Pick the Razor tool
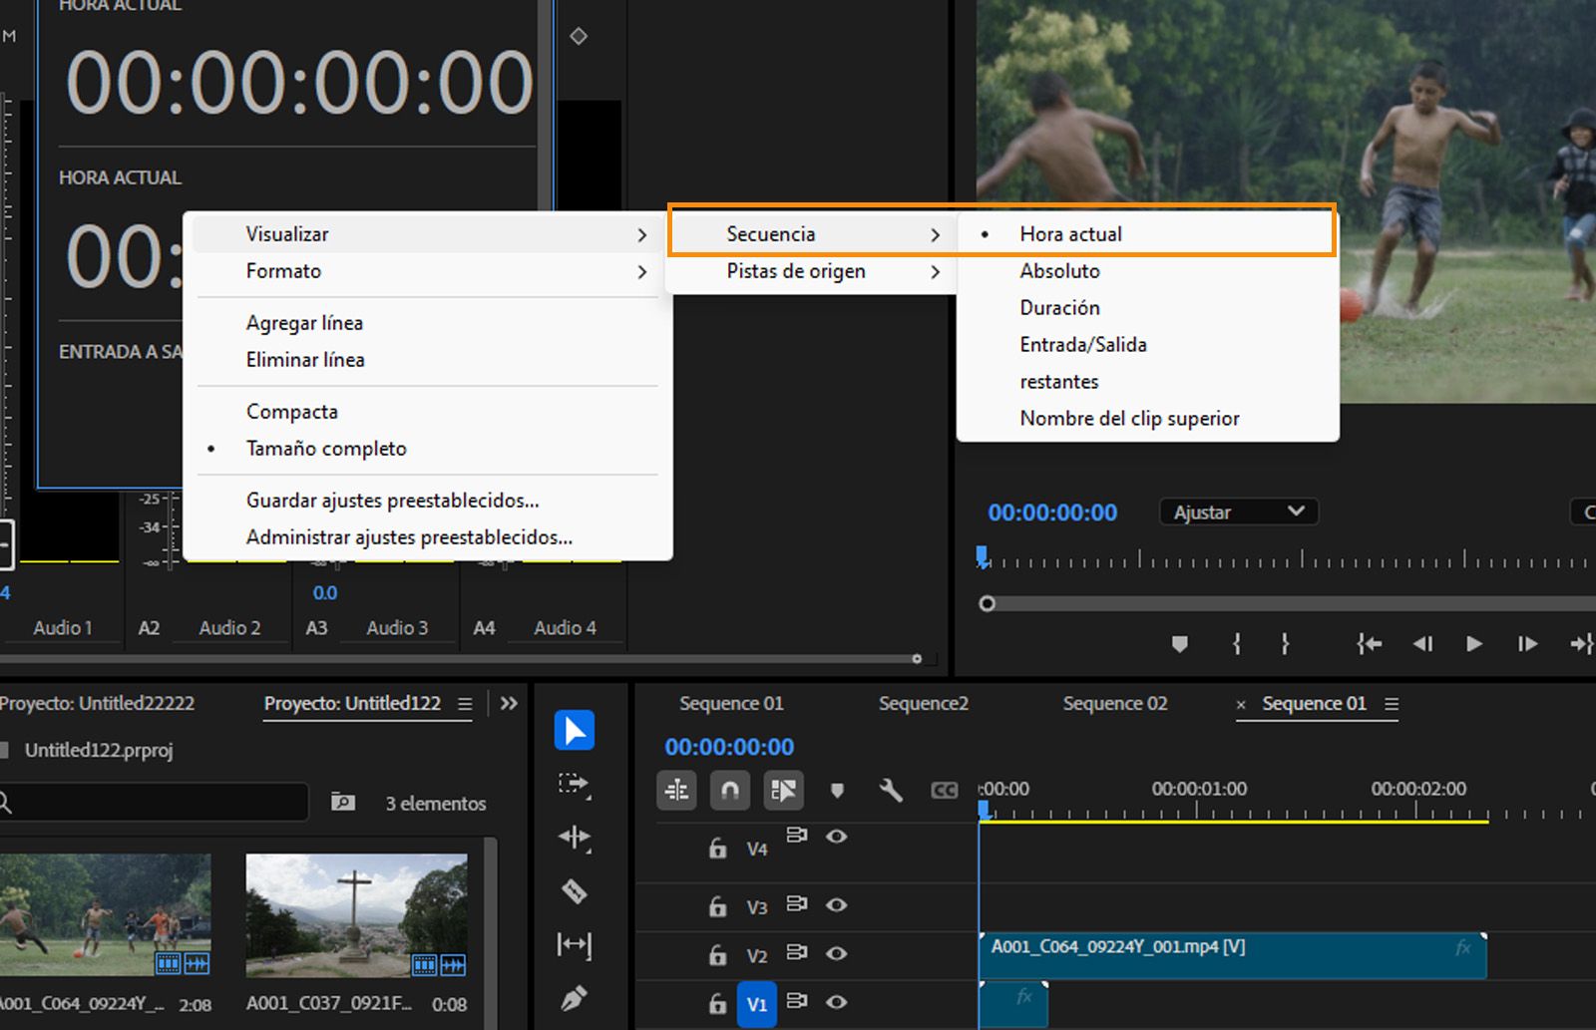 pos(575,890)
